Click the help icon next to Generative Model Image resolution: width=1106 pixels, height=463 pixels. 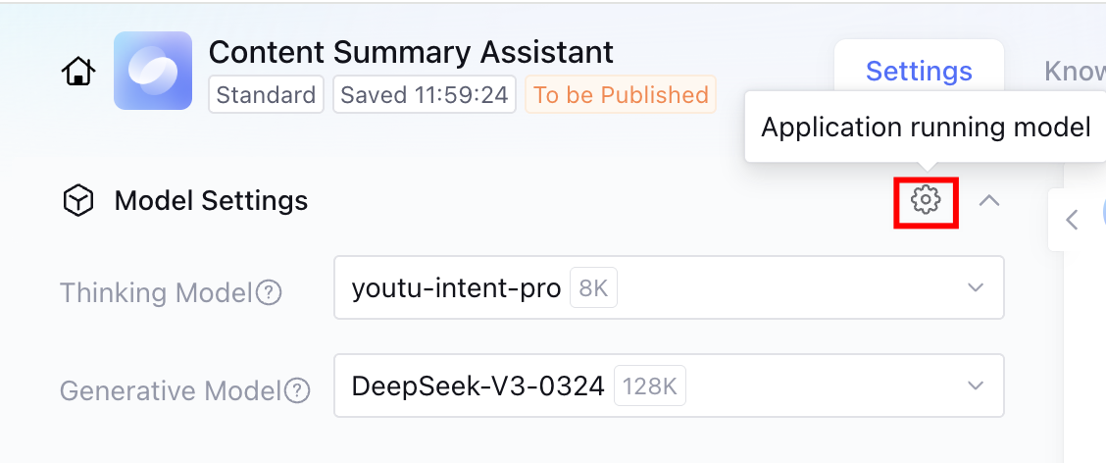pyautogui.click(x=297, y=390)
